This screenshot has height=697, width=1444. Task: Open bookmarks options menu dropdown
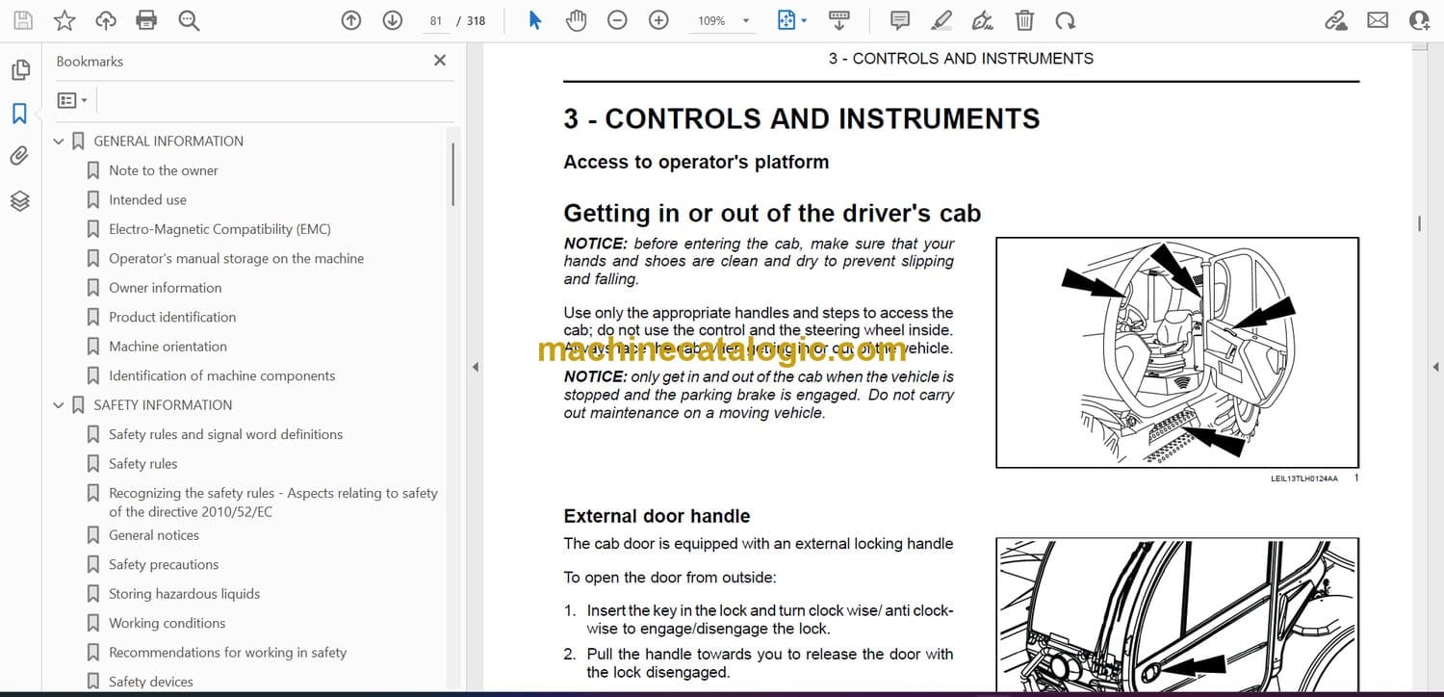click(x=72, y=100)
